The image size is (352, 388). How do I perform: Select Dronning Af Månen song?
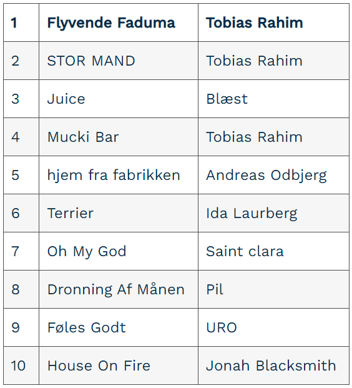(116, 289)
